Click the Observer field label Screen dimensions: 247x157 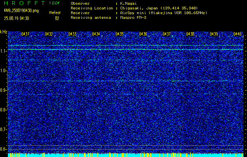(x=80, y=4)
